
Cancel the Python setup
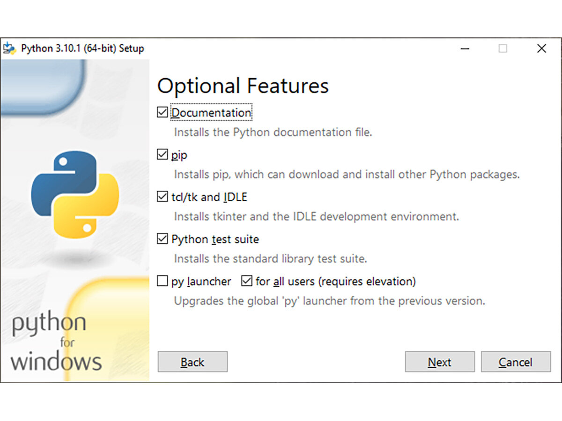coord(516,362)
